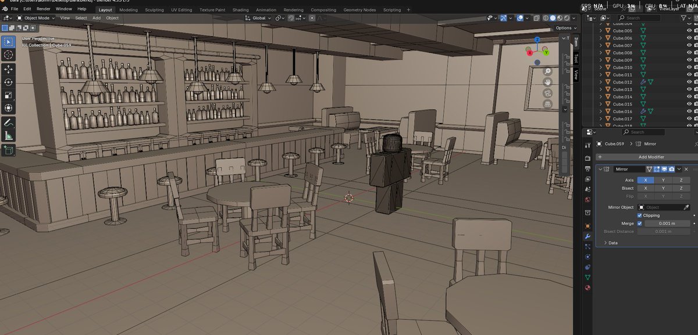The height and width of the screenshot is (335, 698).
Task: Toggle the Clipping checkbox
Action: click(x=640, y=215)
